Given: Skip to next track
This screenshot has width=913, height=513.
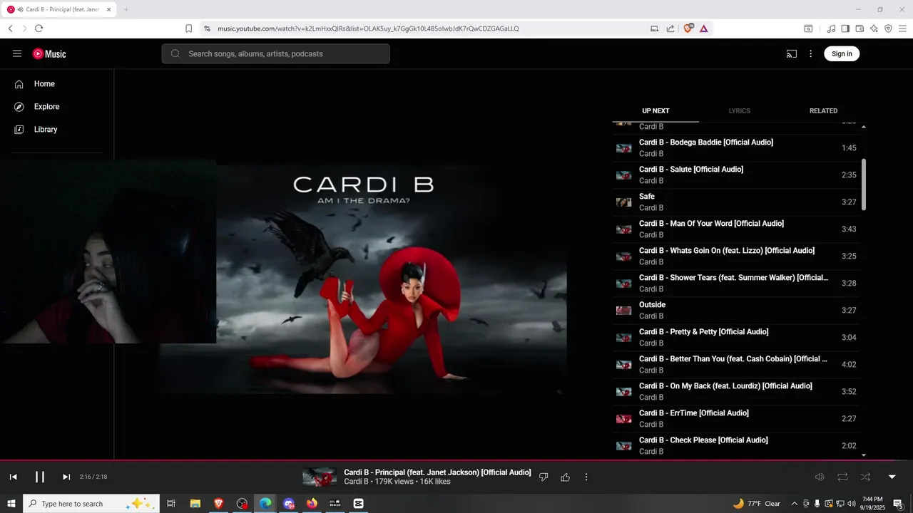Looking at the screenshot, I should (x=66, y=477).
